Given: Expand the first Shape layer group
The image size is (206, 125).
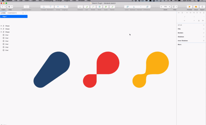Looking at the screenshot, I should point(1,26).
